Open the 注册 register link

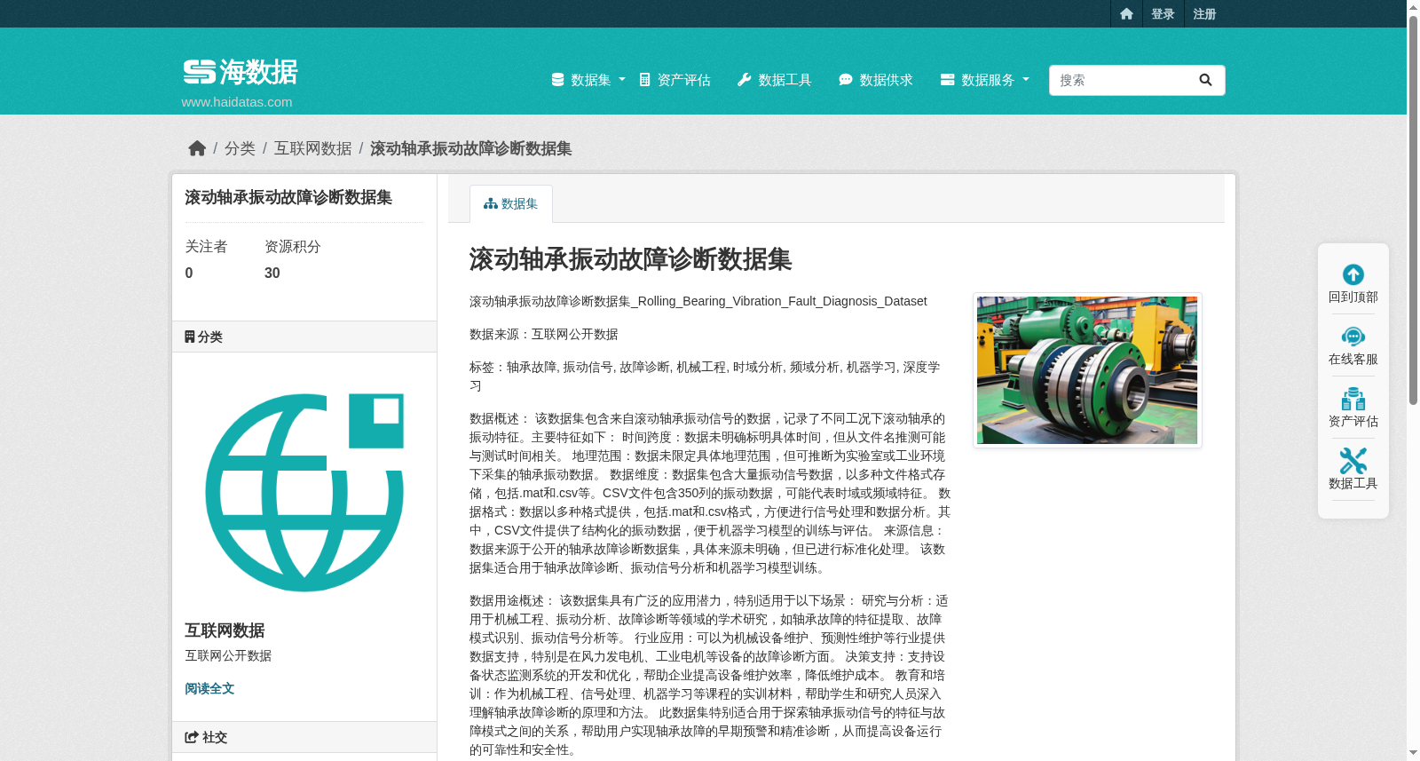click(1204, 14)
